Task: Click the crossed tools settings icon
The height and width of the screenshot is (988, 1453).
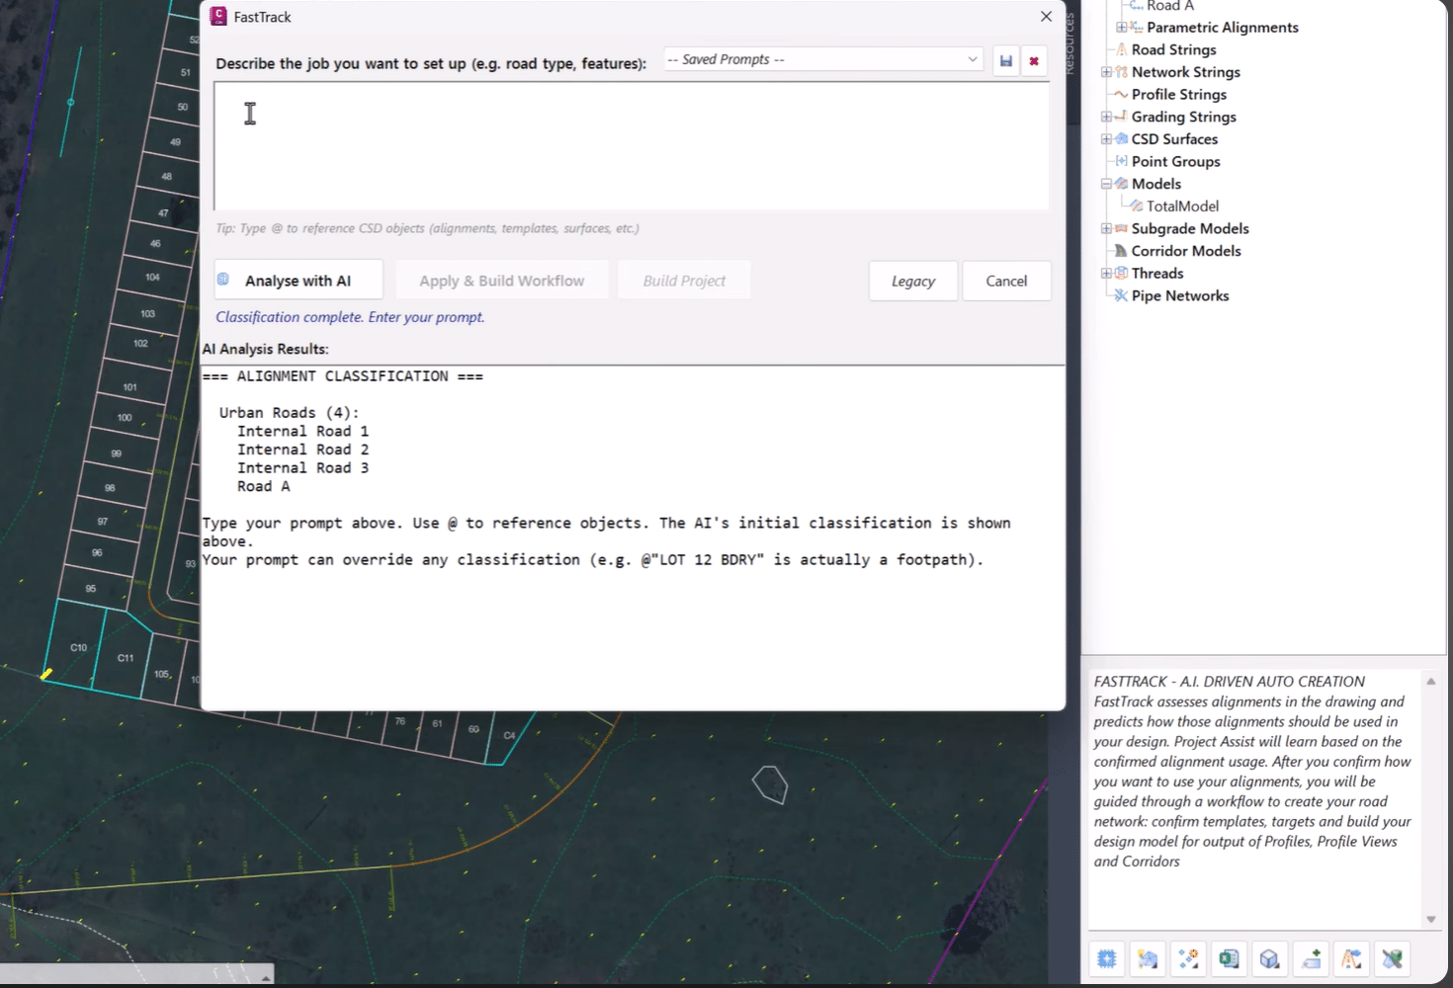Action: (x=1393, y=958)
